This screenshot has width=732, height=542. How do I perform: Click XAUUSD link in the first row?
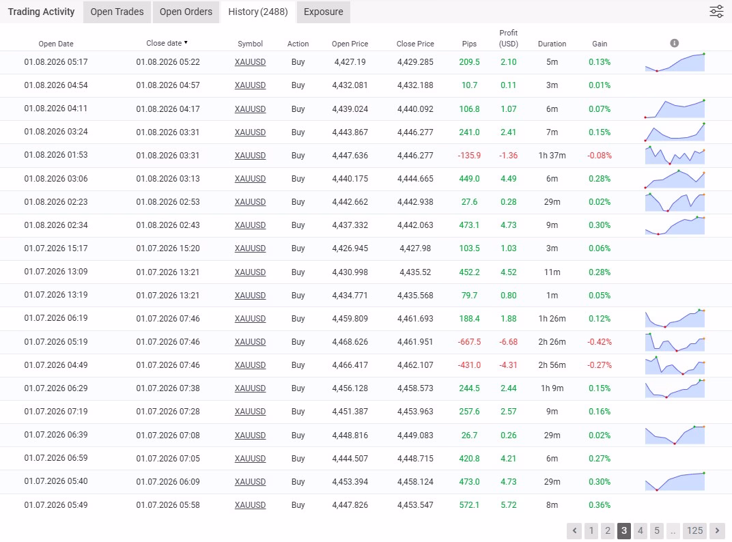250,62
